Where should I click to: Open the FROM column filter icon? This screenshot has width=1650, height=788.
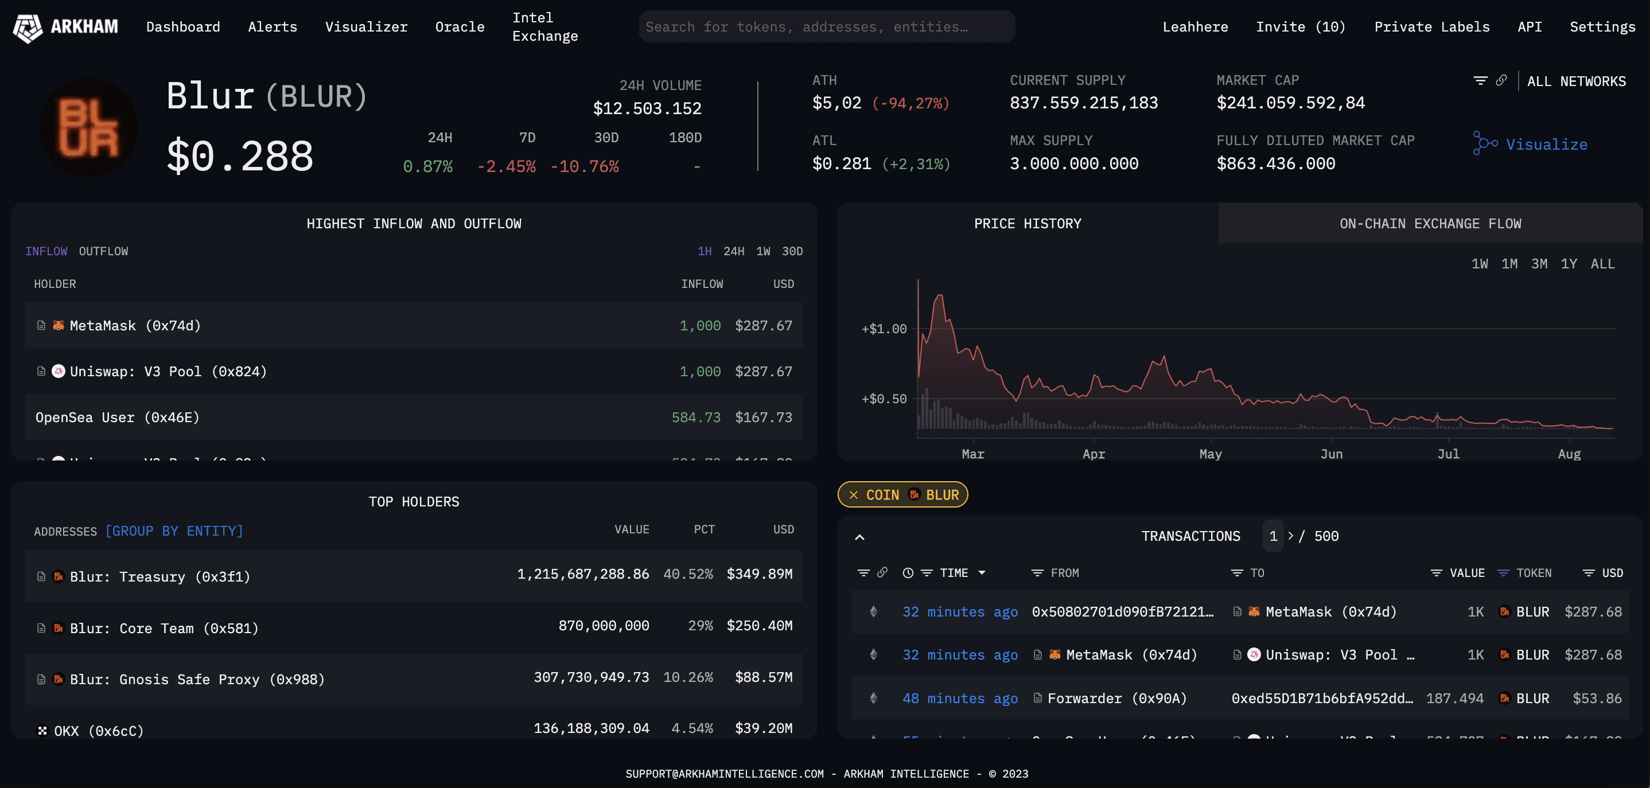coord(1037,573)
